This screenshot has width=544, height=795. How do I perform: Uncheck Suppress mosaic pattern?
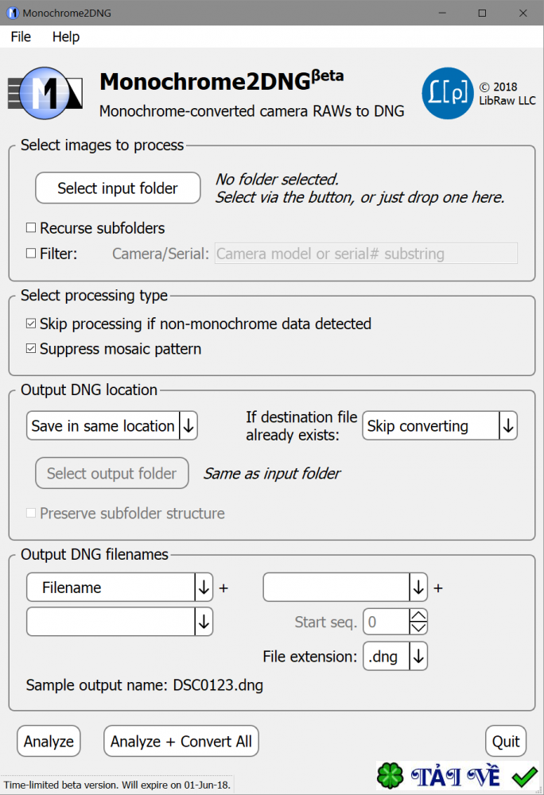pyautogui.click(x=31, y=349)
